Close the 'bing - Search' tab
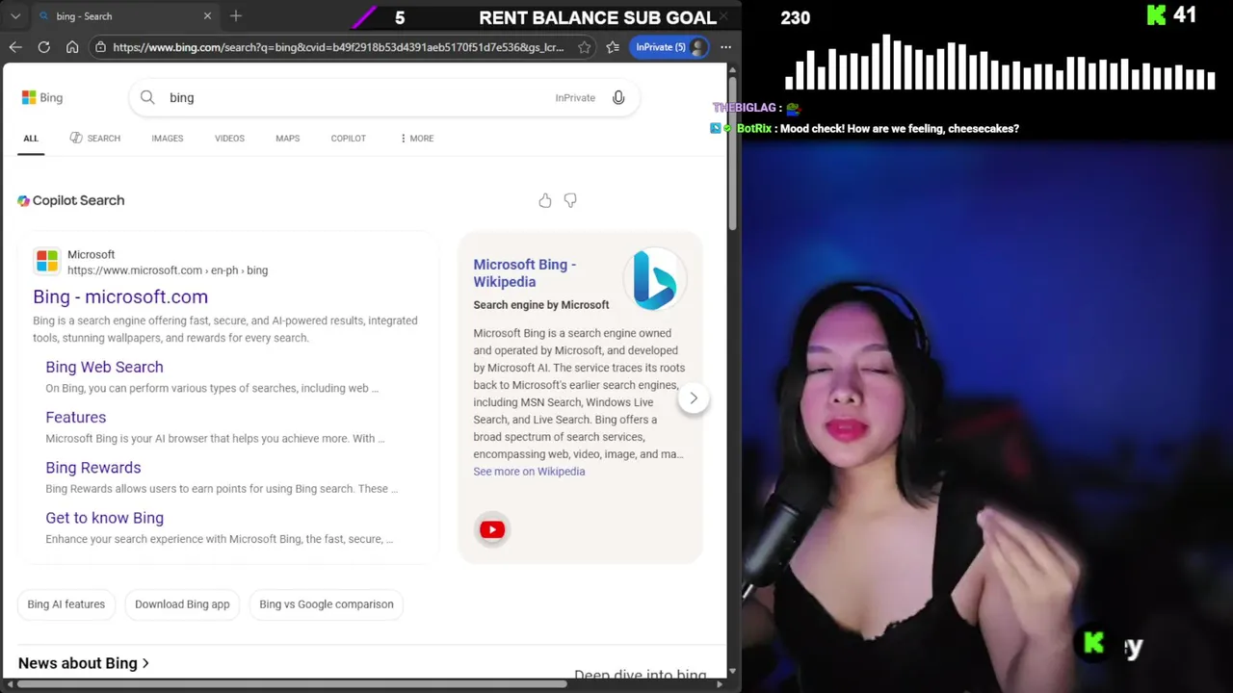Viewport: 1233px width, 693px height. click(207, 16)
